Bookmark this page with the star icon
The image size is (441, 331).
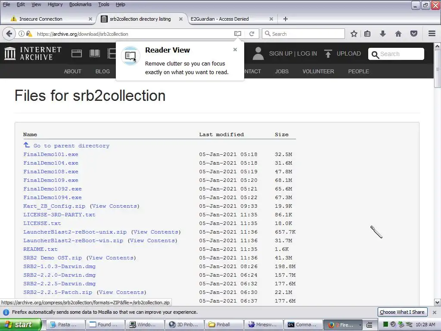tap(354, 34)
